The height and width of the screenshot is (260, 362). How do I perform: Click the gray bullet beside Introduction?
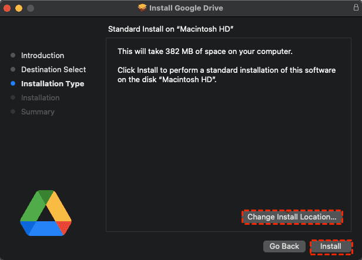tap(13, 56)
